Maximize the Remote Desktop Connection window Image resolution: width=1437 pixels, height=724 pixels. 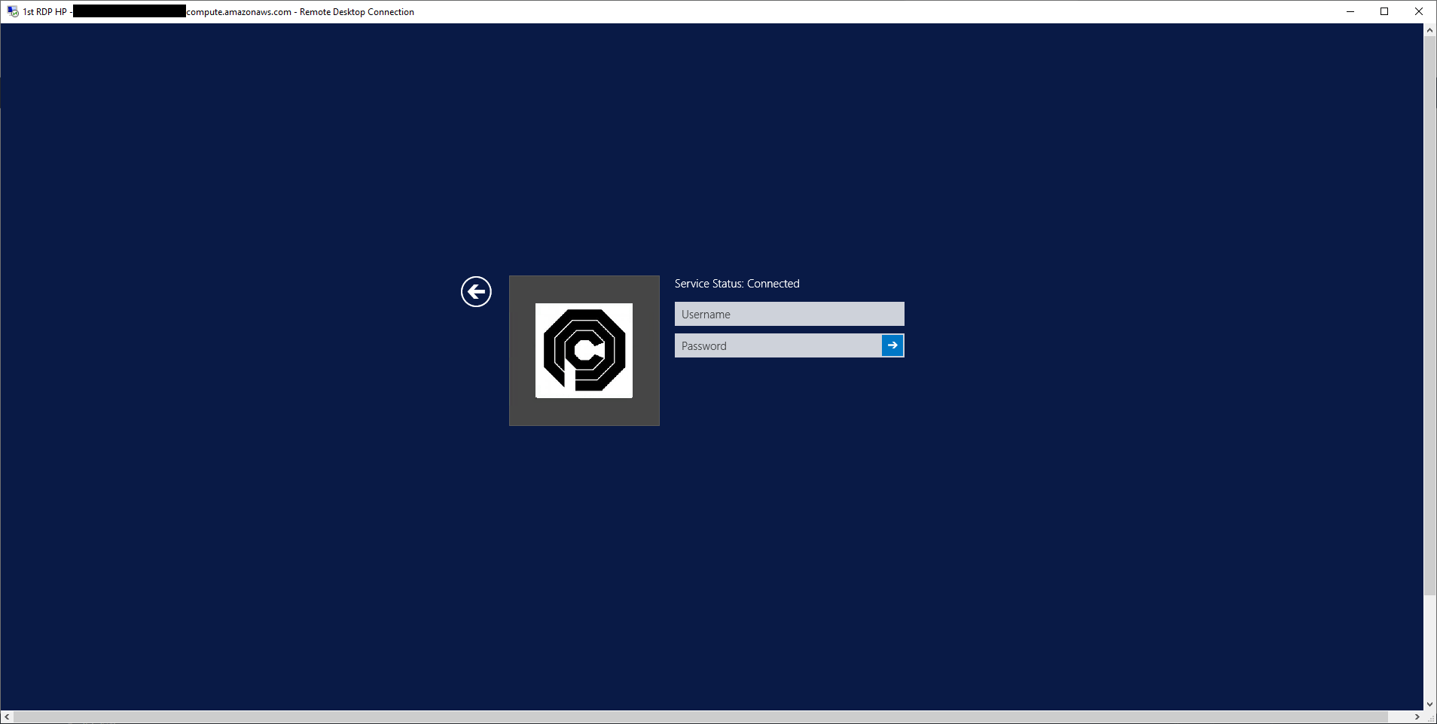[x=1384, y=11]
